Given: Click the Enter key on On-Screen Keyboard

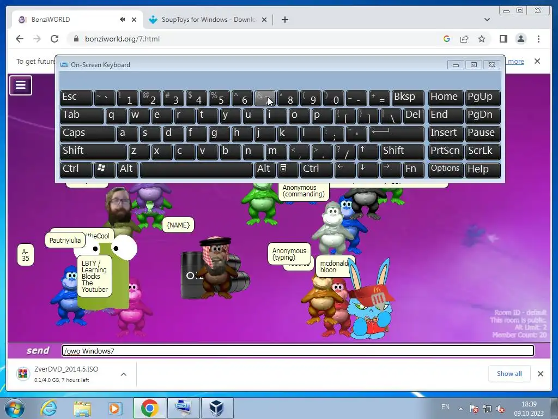Looking at the screenshot, I should (397, 134).
